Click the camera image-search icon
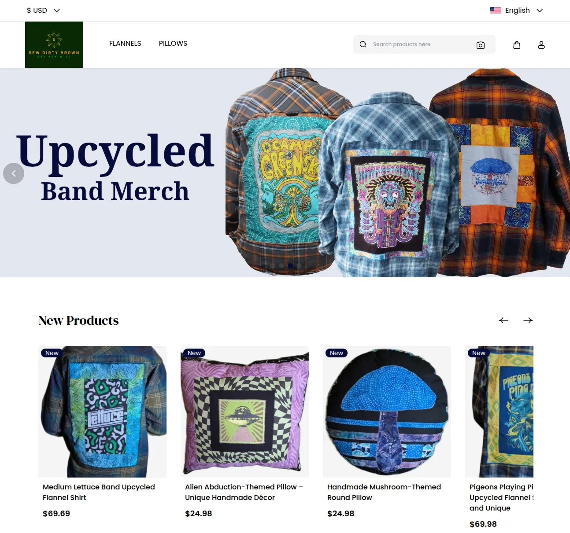The height and width of the screenshot is (533, 570). [480, 45]
